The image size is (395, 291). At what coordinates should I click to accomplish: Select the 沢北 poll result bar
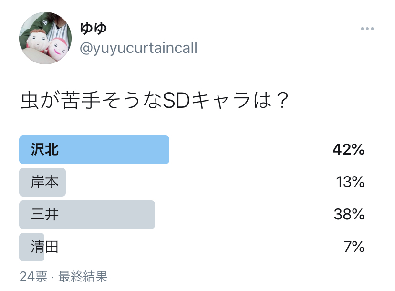pyautogui.click(x=94, y=150)
